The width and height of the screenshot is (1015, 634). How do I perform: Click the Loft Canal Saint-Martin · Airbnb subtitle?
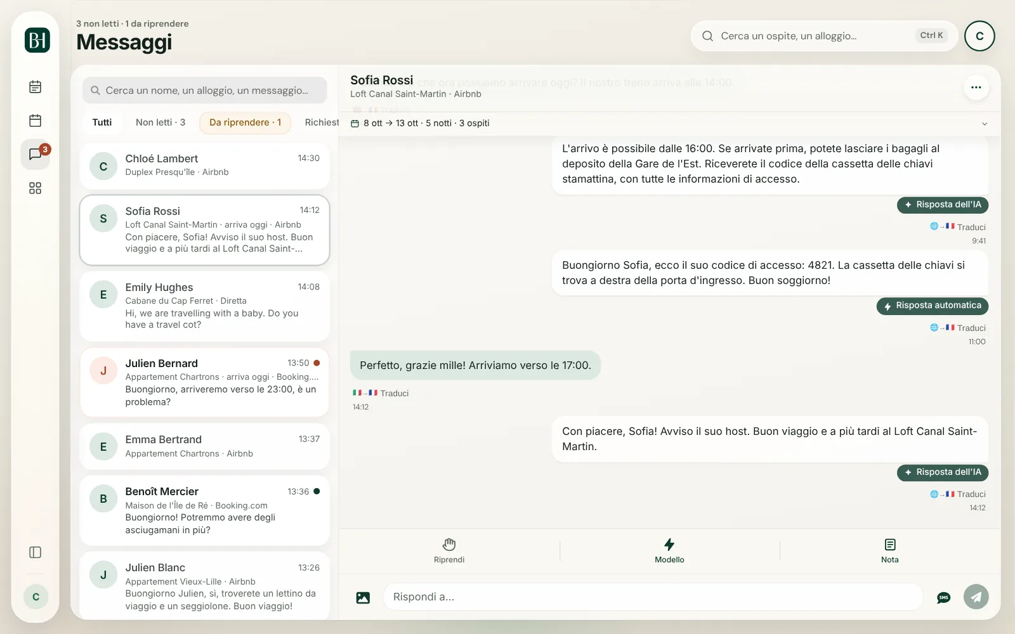pos(416,94)
